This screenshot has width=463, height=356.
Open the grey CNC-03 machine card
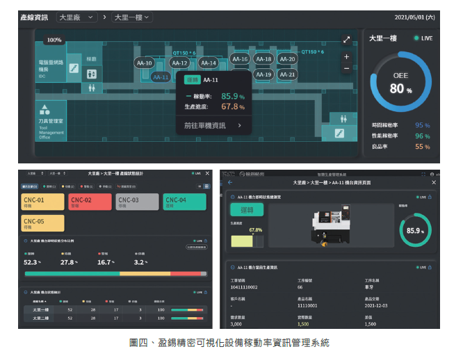pos(137,202)
